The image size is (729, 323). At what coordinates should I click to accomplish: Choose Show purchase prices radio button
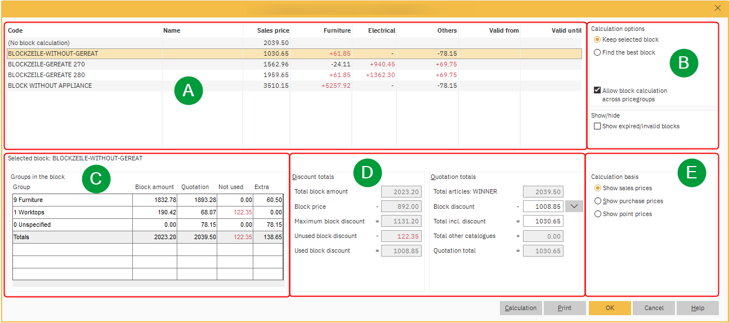tap(598, 201)
